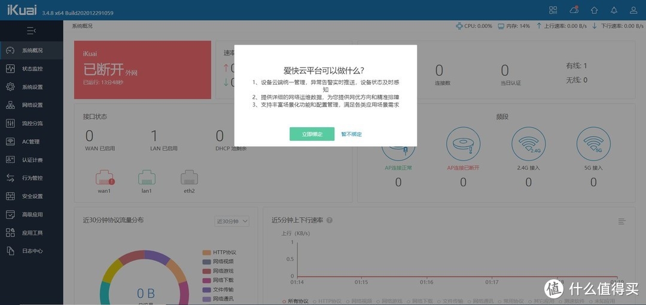
Task: Open 状态监控 in the sidebar
Action: point(32,69)
